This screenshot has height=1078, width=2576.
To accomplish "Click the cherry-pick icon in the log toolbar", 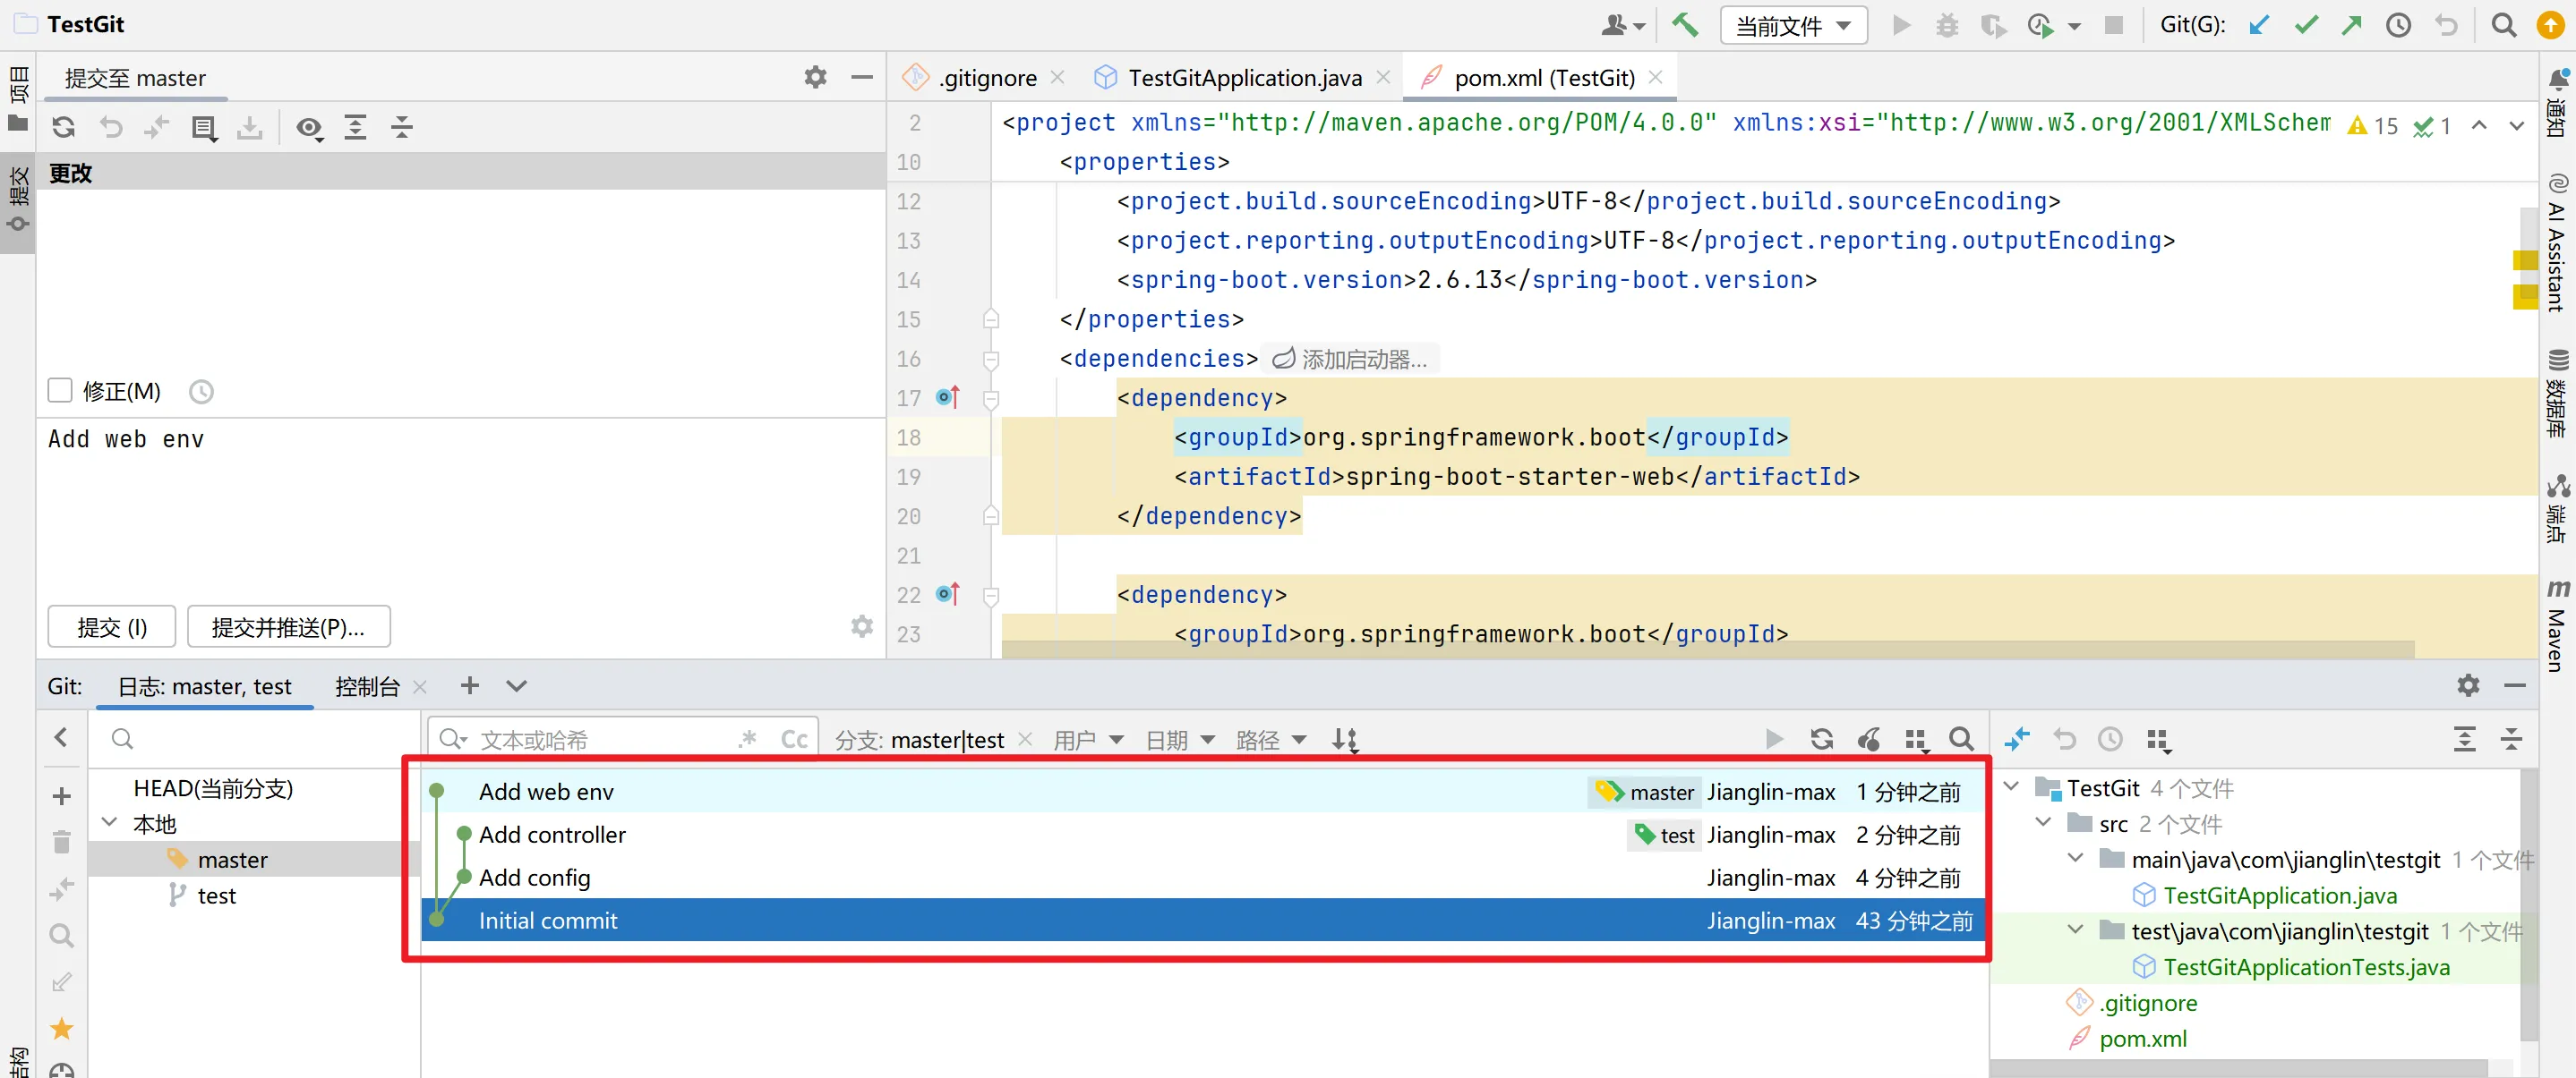I will [1868, 739].
